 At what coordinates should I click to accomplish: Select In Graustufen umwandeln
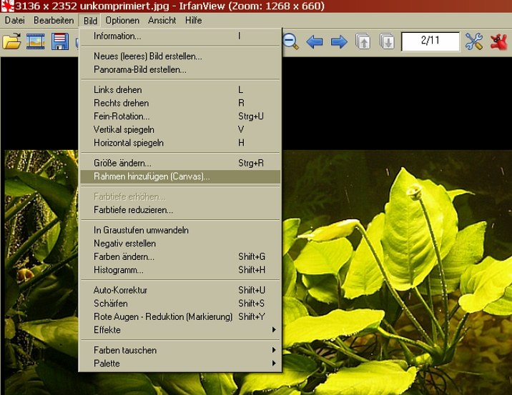[141, 230]
